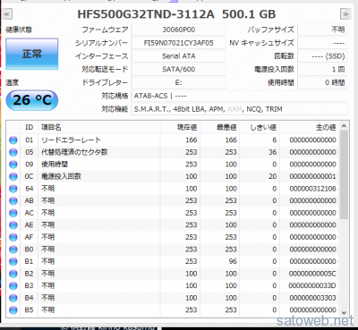This screenshot has height=330, width=358.
Task: Select the リードエラーレート row name
Action: pos(71,140)
